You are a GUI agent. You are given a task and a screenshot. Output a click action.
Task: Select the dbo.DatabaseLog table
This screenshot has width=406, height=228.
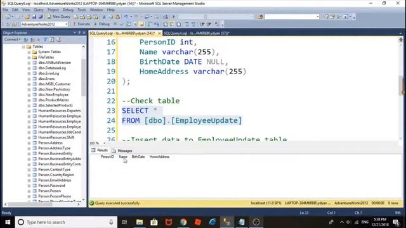52,68
